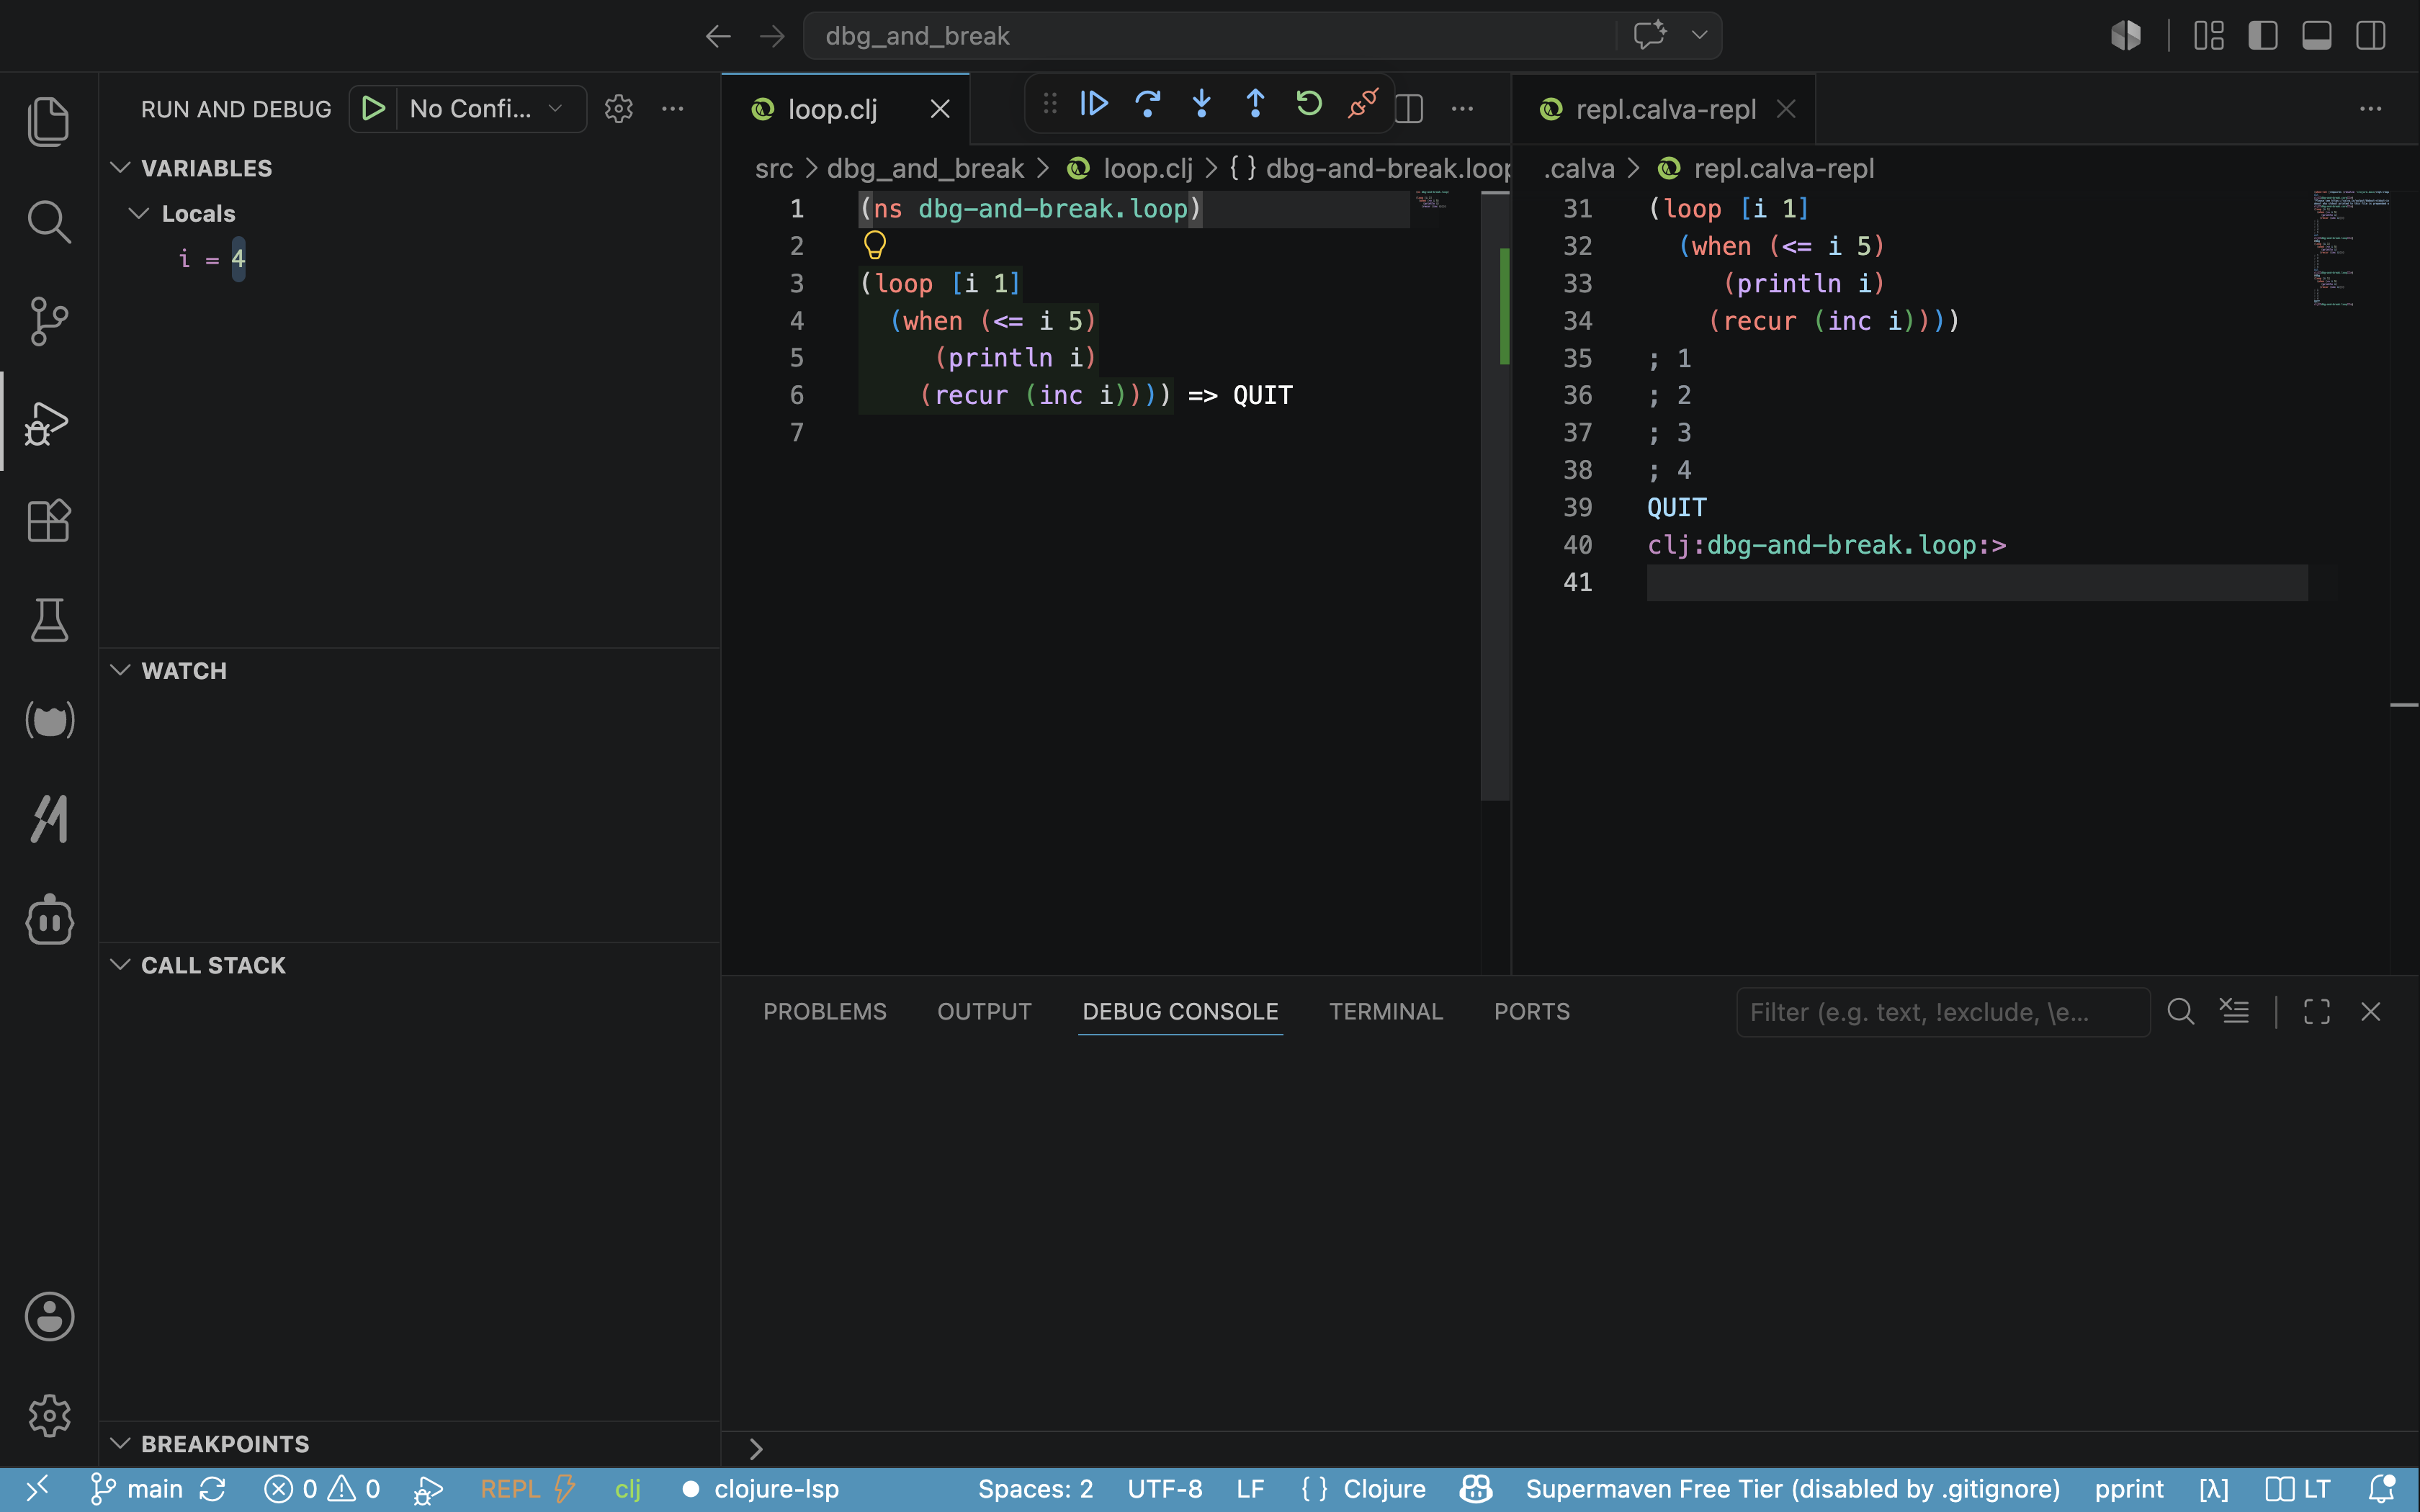Image resolution: width=2420 pixels, height=1512 pixels.
Task: Select the DEBUG CONSOLE tab
Action: click(1180, 1011)
